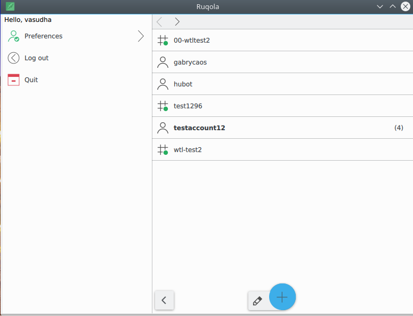This screenshot has height=316, width=413.
Task: Expand the Preferences submenu chevron
Action: tap(141, 36)
